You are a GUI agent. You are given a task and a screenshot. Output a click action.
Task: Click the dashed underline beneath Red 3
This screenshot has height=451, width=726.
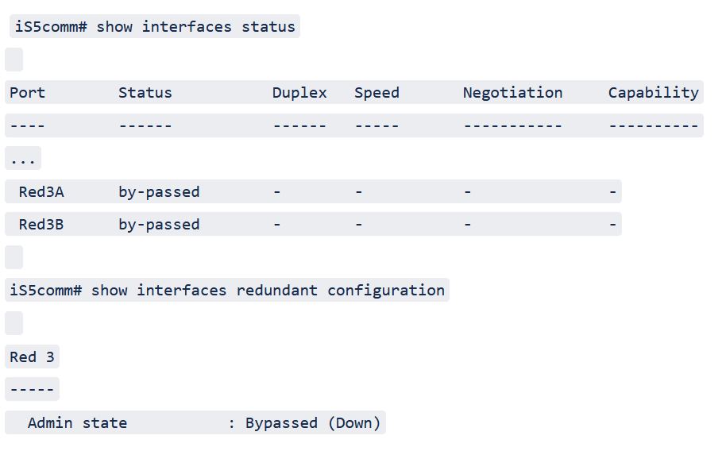pyautogui.click(x=32, y=389)
